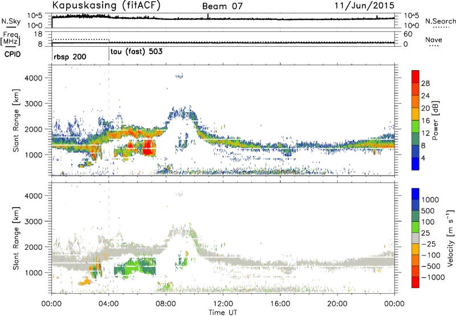Click the '3000' tick on the velocity panel
456x316 pixels.
33,221
